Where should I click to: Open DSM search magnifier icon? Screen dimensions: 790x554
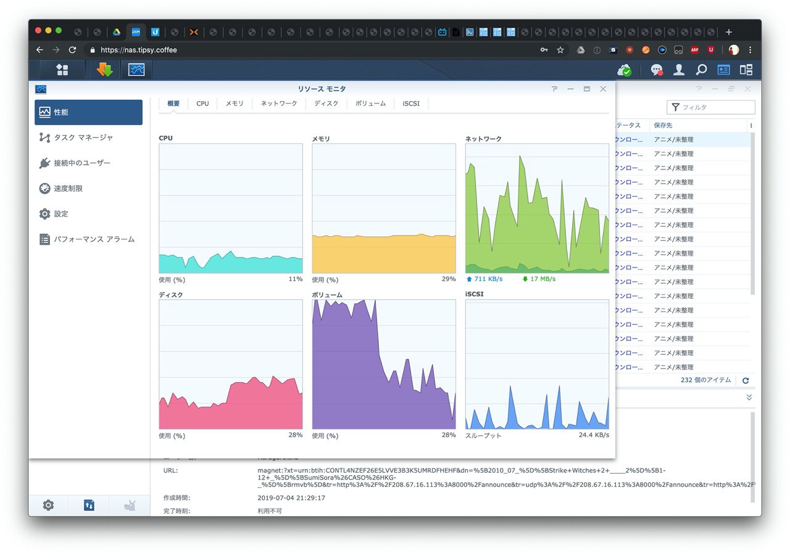[x=701, y=70]
